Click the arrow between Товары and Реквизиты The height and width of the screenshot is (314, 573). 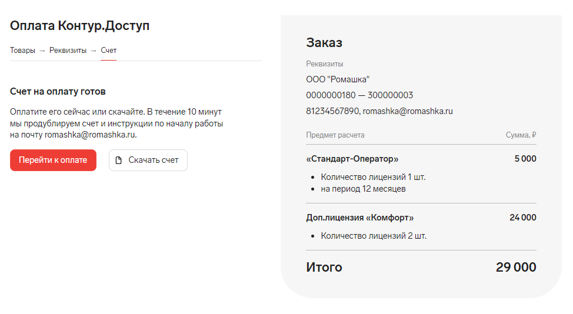coord(42,51)
